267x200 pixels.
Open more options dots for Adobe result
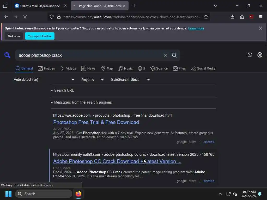200,142
